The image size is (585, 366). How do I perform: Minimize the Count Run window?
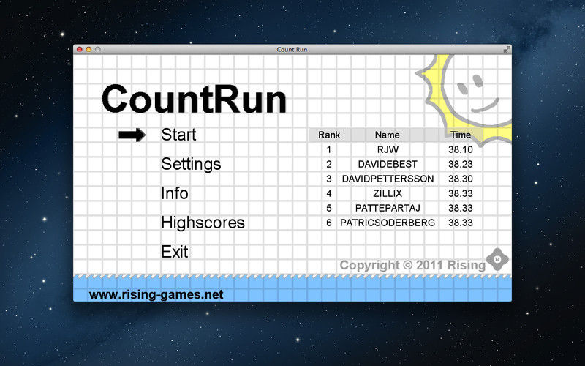[88, 49]
